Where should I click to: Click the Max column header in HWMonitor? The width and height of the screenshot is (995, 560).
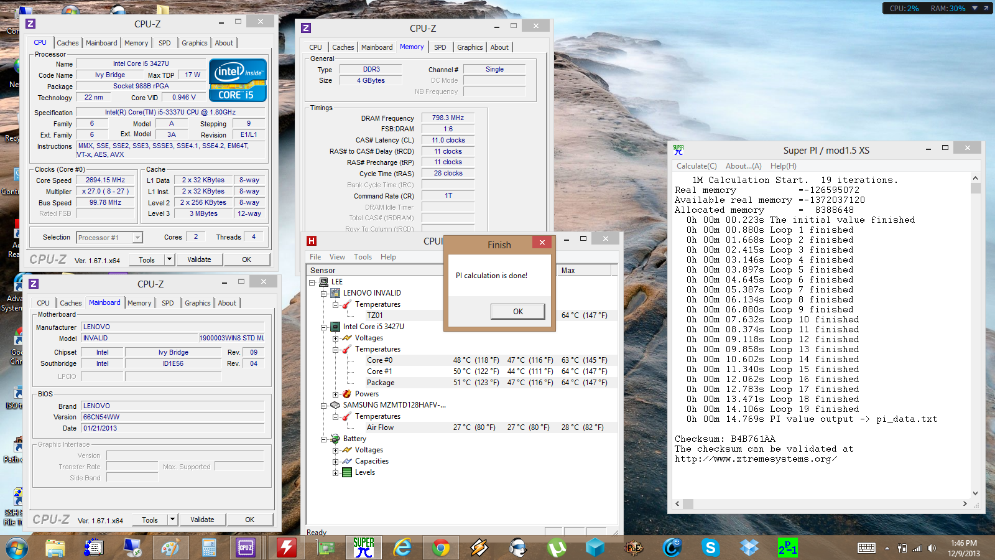click(583, 271)
